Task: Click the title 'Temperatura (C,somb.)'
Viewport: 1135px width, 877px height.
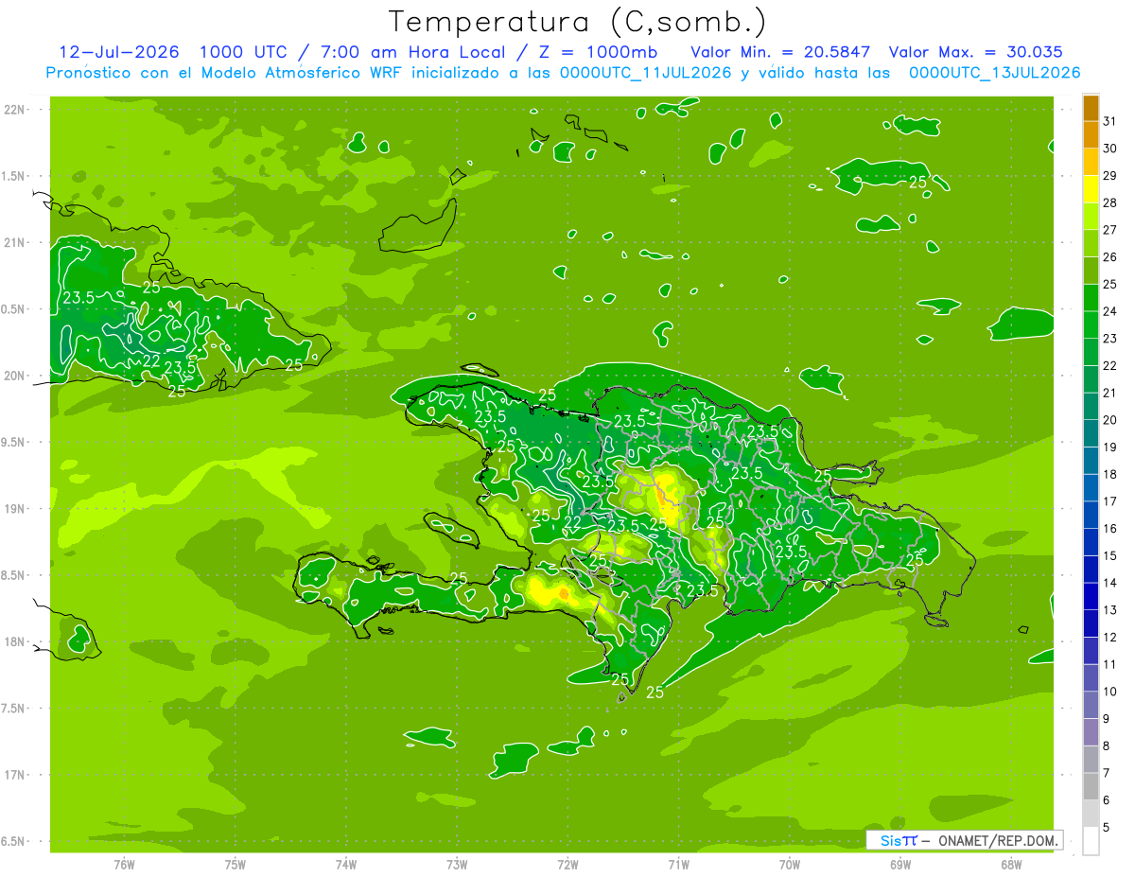Action: pos(578,22)
